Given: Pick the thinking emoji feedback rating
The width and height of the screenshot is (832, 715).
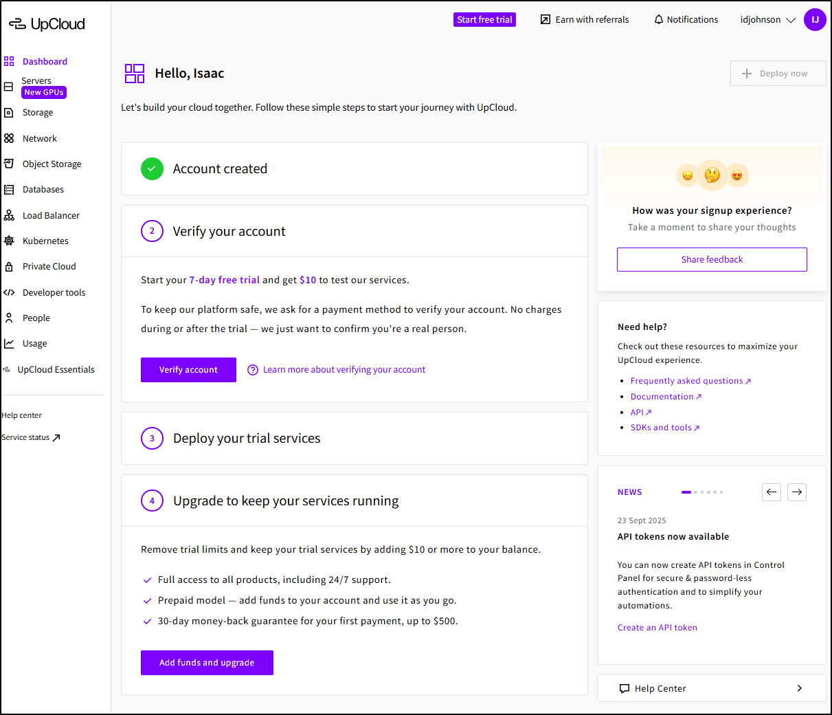Looking at the screenshot, I should pos(712,175).
